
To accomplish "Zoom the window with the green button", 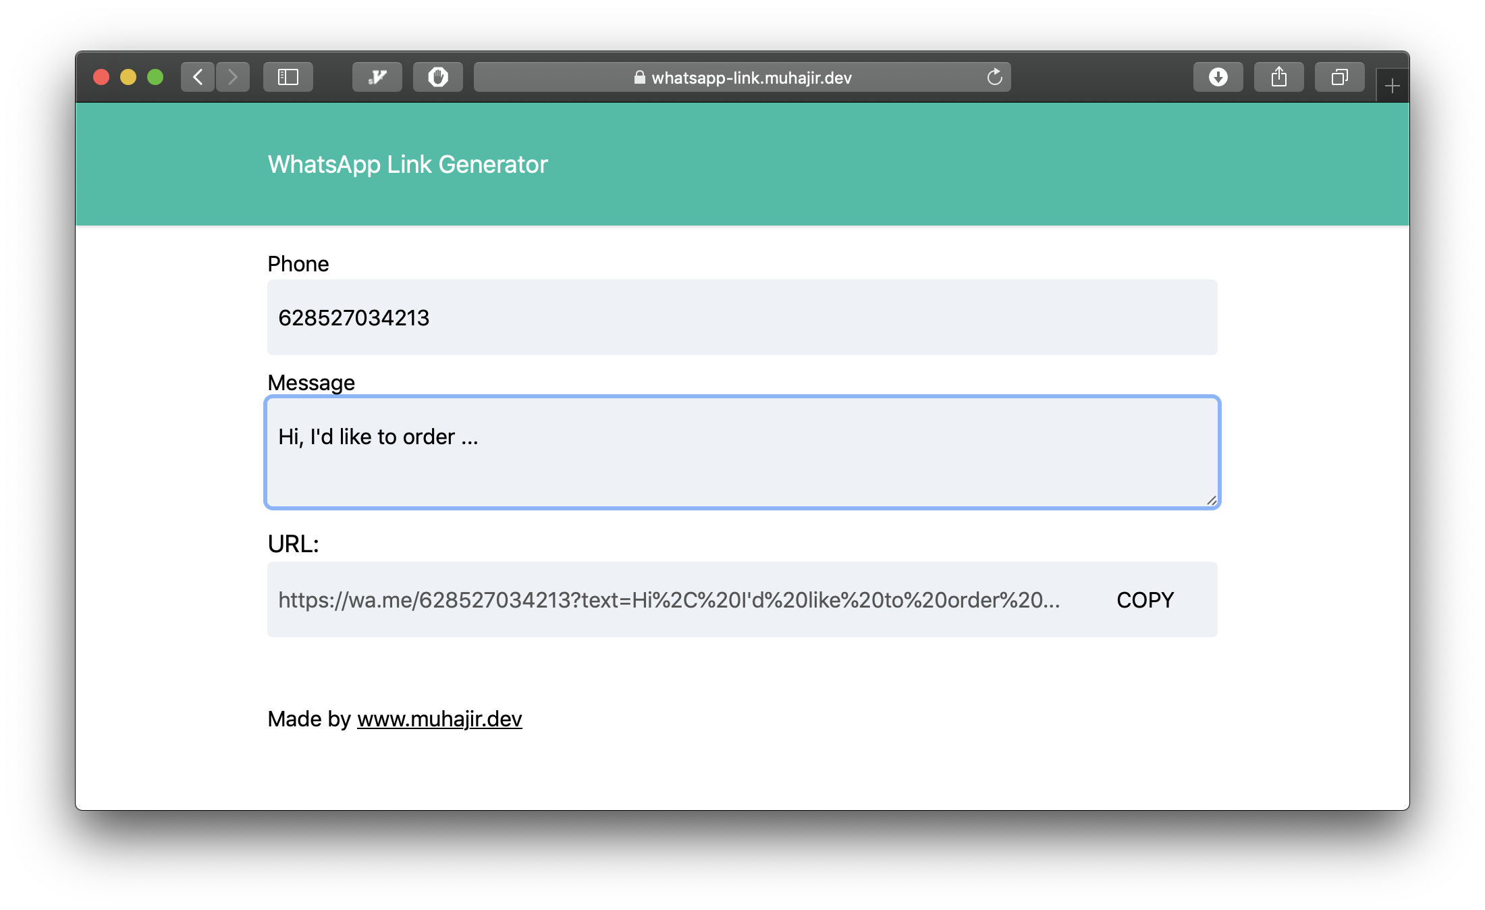I will (155, 77).
